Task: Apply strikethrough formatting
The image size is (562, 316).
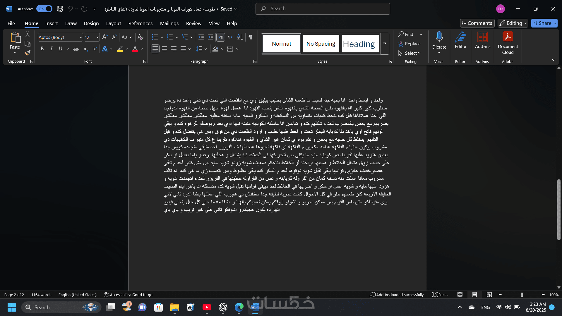Action: click(76, 49)
